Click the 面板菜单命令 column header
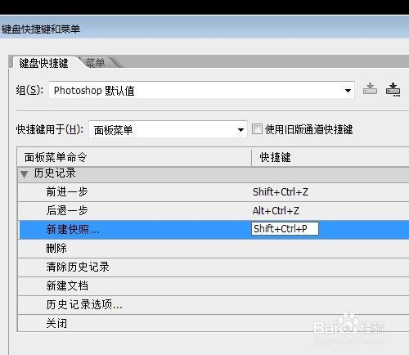409x355 pixels. 134,157
